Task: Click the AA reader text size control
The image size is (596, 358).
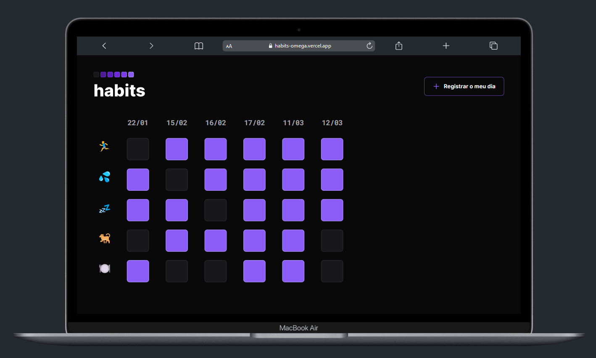Action: tap(229, 46)
